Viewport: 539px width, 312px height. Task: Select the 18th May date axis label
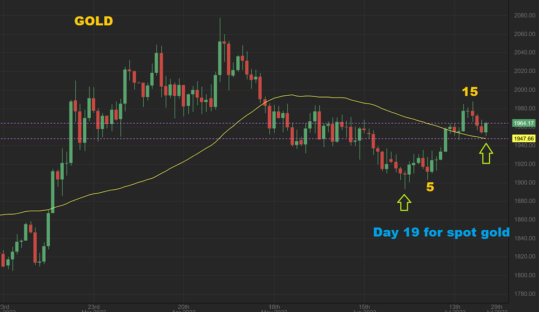coord(274,308)
